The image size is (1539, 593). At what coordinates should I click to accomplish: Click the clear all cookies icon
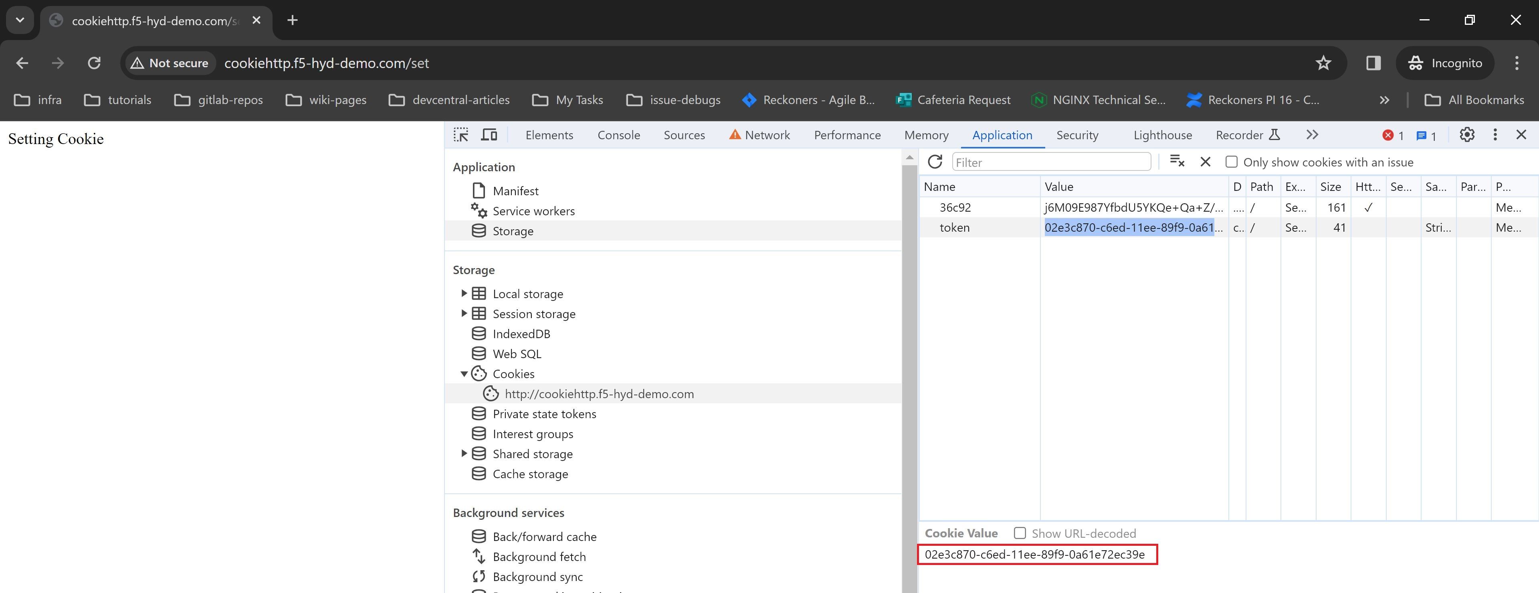point(1177,162)
